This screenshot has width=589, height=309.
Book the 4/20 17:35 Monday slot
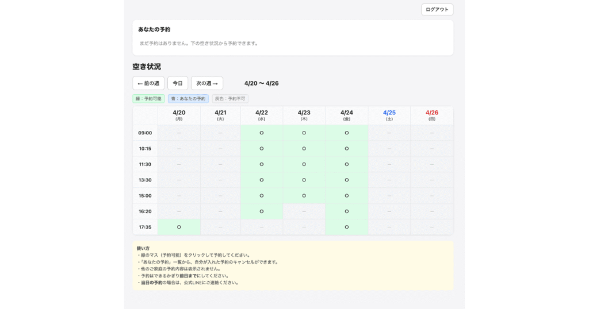pyautogui.click(x=179, y=227)
